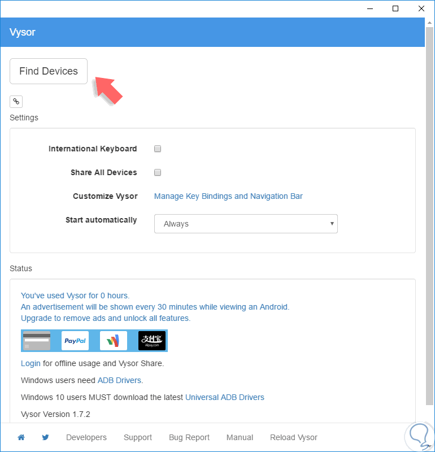Click the home icon in footer
The image size is (435, 452).
(21, 437)
